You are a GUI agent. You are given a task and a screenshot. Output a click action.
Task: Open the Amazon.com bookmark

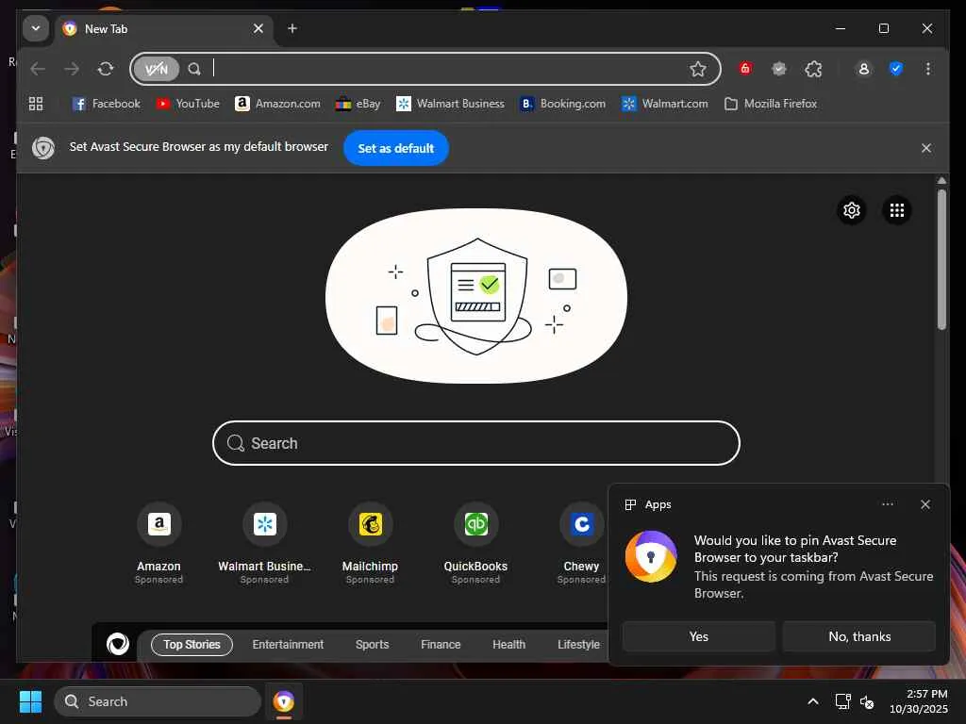pyautogui.click(x=277, y=104)
